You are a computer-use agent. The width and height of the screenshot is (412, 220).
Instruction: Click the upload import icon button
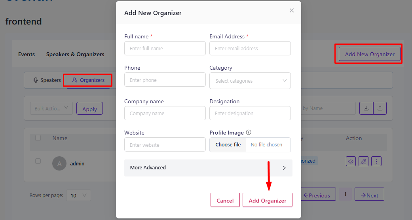coord(380,108)
